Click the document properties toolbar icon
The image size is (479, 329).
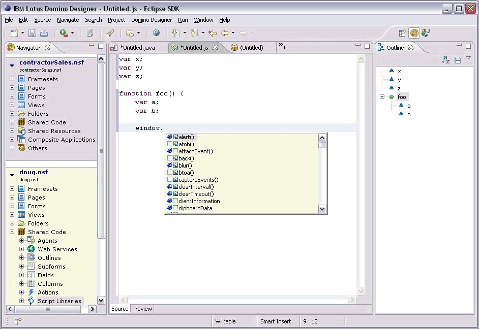point(90,33)
